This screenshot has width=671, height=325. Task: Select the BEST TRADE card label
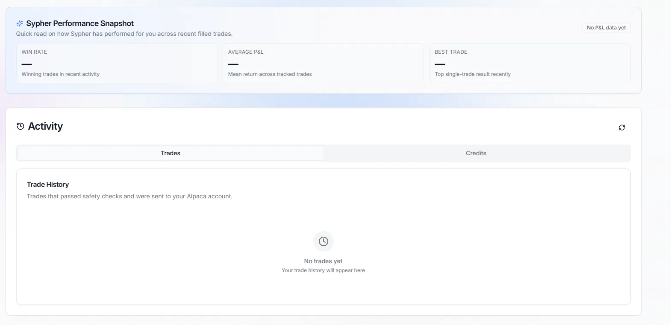tap(451, 52)
